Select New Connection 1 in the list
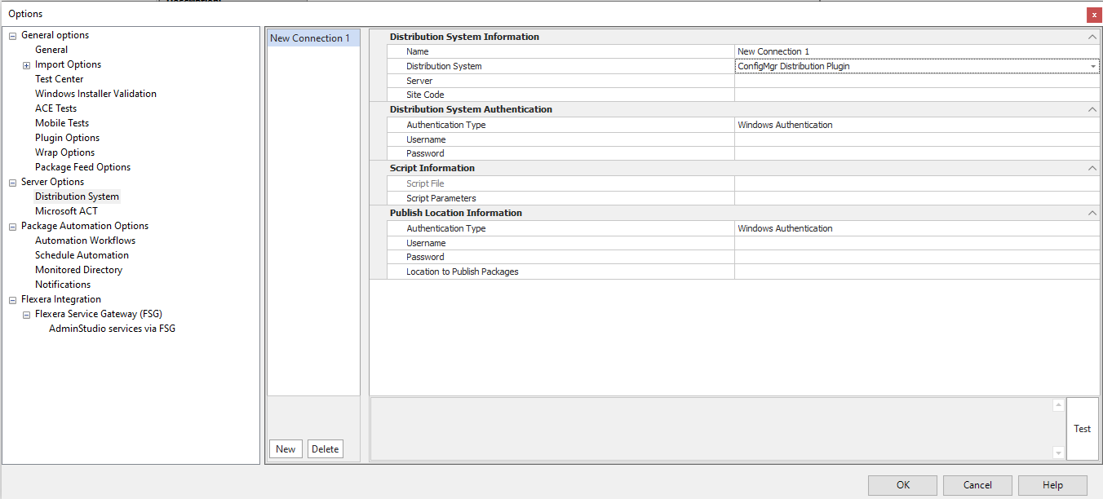Viewport: 1103px width, 499px height. coord(310,38)
